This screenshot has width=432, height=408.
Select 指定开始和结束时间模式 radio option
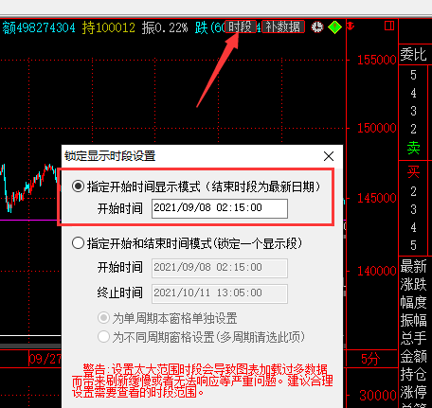click(78, 243)
